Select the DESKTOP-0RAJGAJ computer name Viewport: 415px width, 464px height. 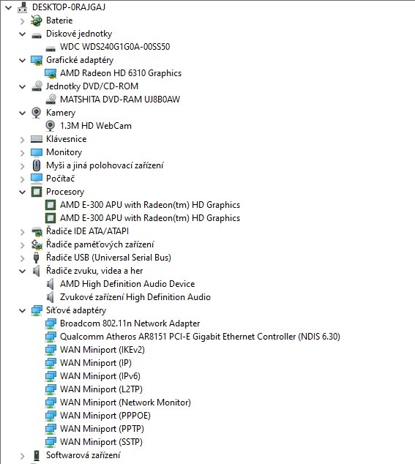pyautogui.click(x=69, y=7)
